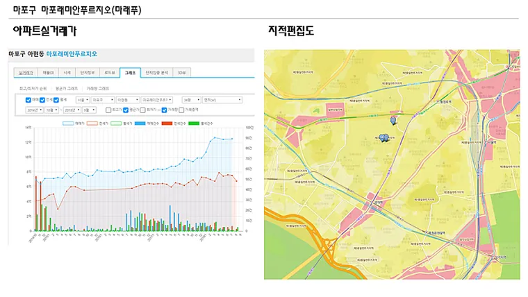Click the 매매건수 blue legend swatch
The image size is (528, 297).
point(140,124)
